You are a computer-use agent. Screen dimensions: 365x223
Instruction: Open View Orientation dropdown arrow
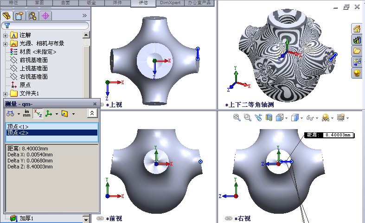(x=286, y=118)
